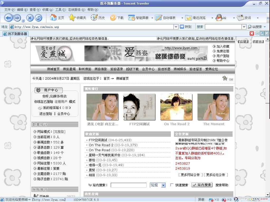Image resolution: width=270 pixels, height=202 pixels.
Task: Enable the 快速搜索 quick search checkbox
Action: point(172,185)
